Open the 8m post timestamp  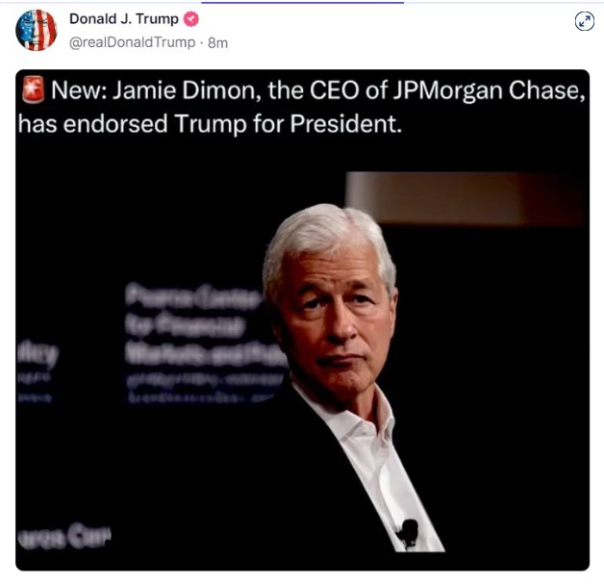(x=217, y=42)
